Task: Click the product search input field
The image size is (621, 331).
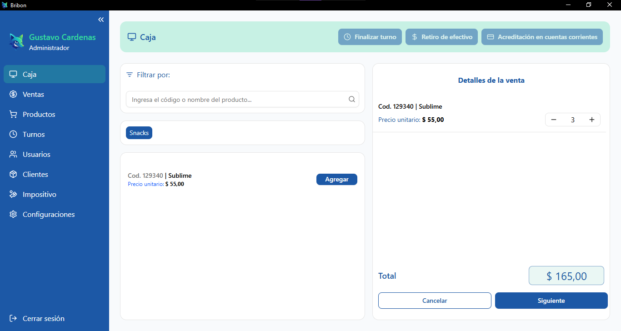Action: point(236,100)
